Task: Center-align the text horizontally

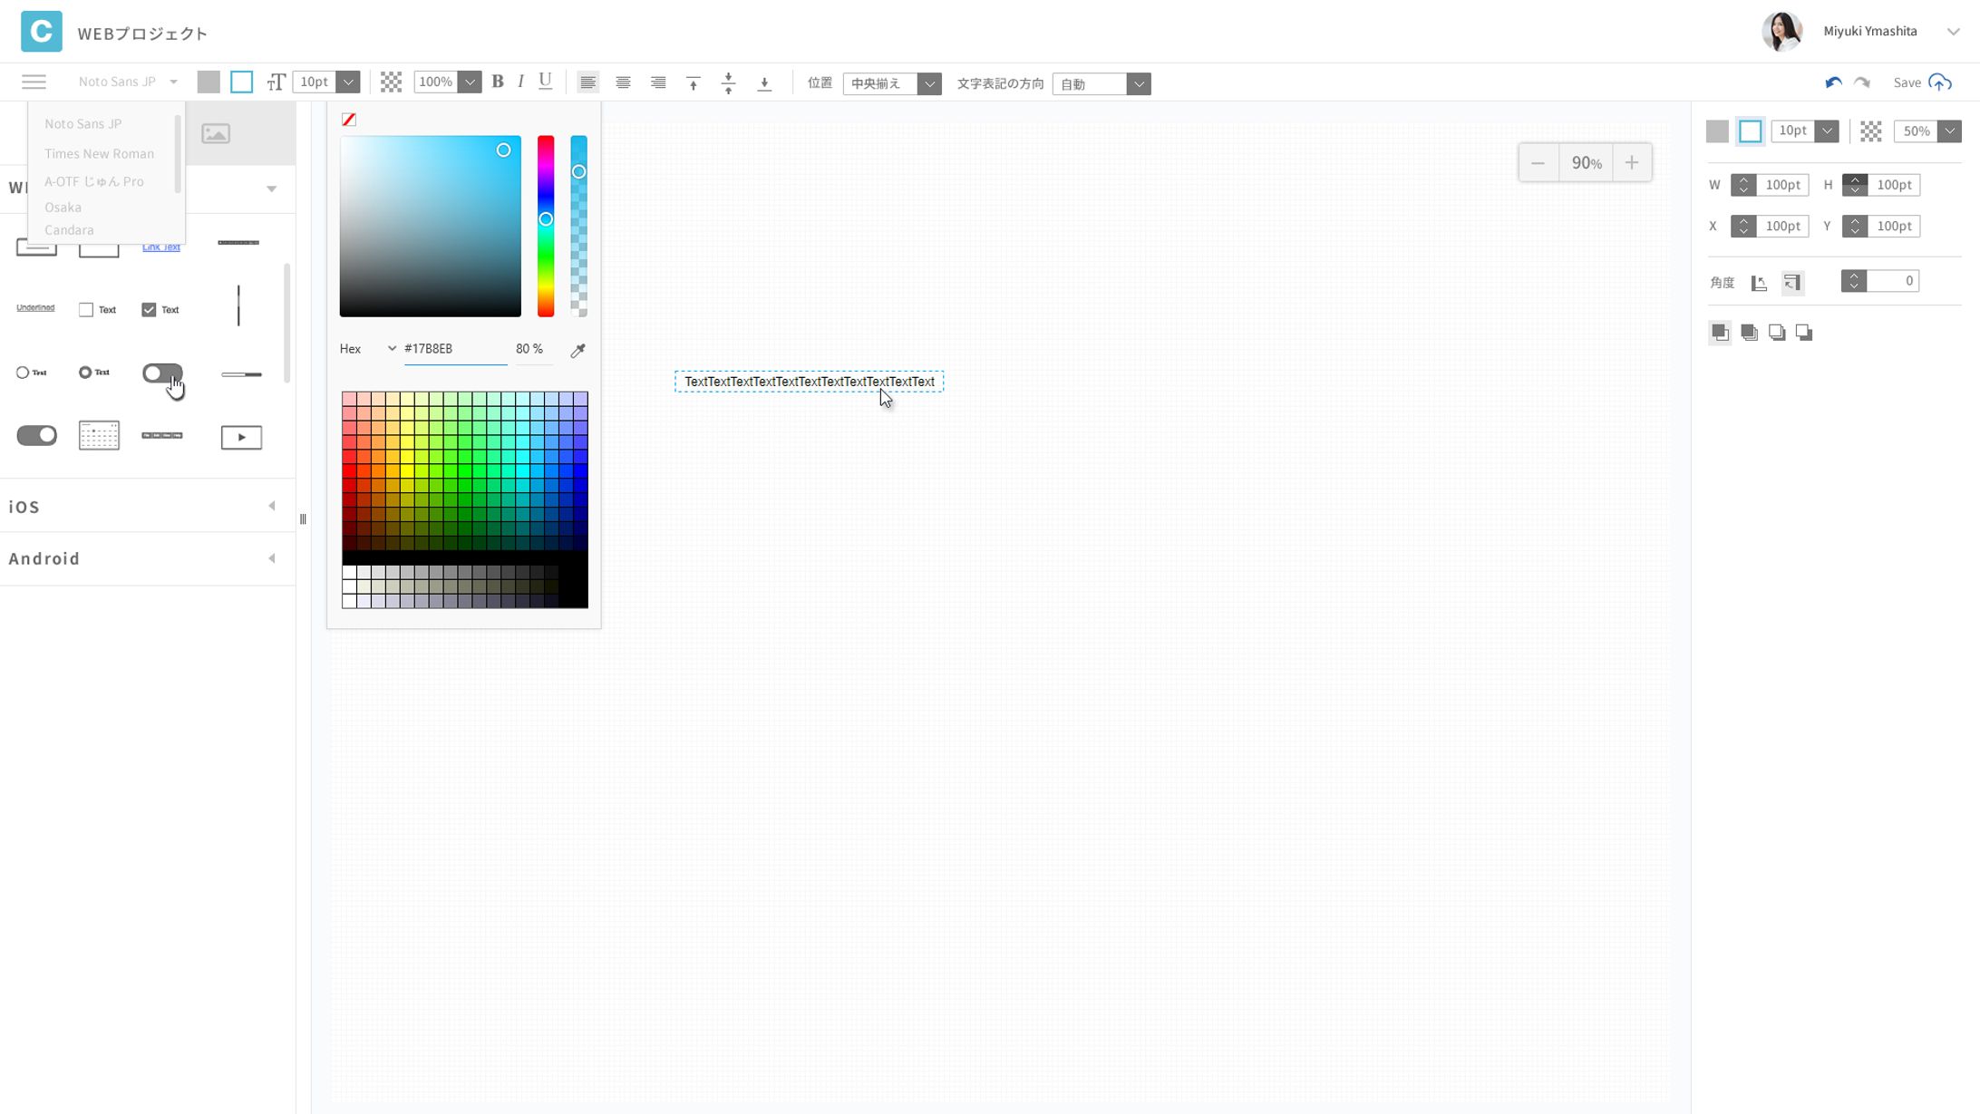Action: click(623, 82)
